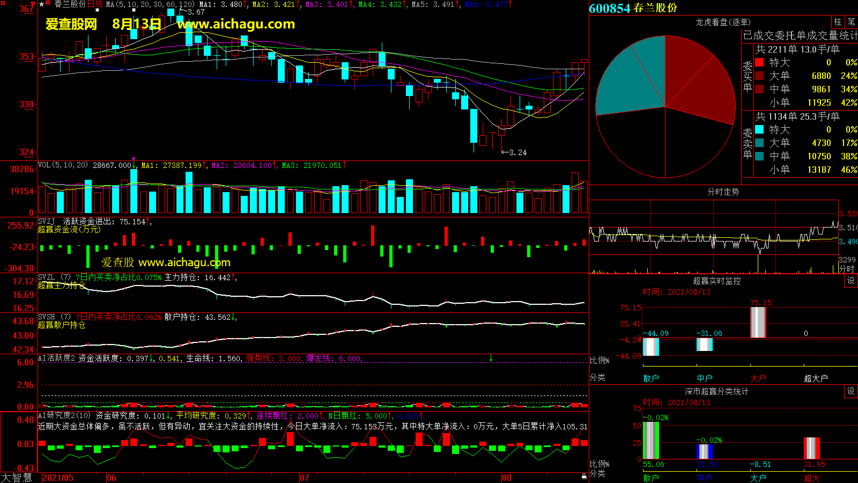Viewport: 858px width, 483px height.
Task: Select 大户 category in 超赢实时监控
Action: click(758, 378)
